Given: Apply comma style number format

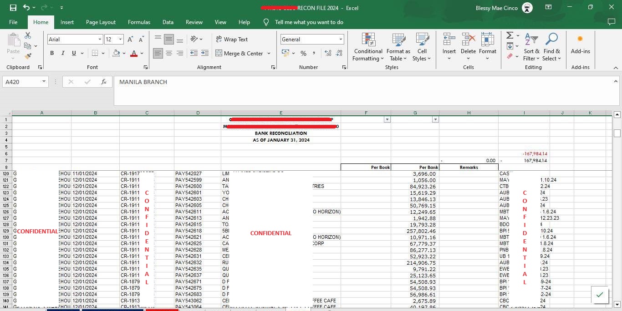Looking at the screenshot, I should [315, 53].
